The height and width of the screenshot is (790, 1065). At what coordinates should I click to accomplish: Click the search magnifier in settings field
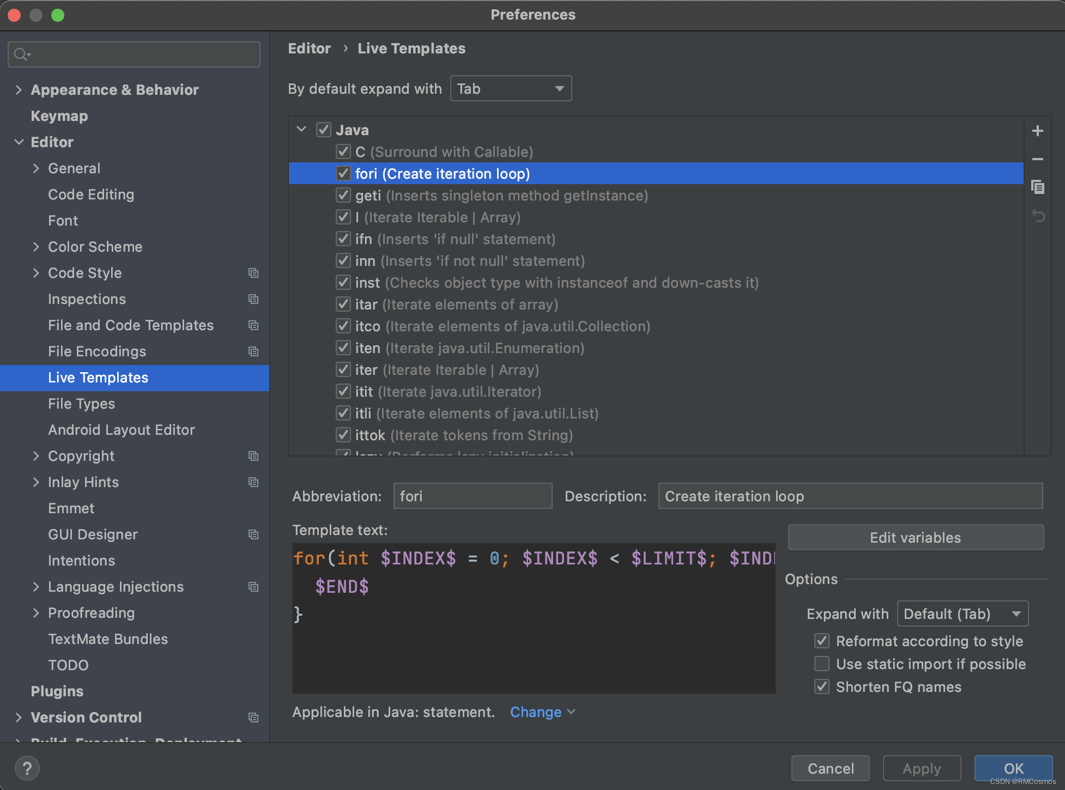coord(22,54)
